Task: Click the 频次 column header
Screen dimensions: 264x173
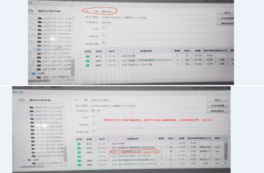Action: pos(217,138)
